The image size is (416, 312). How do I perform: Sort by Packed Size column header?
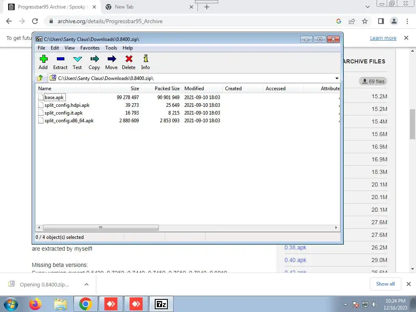pos(162,88)
